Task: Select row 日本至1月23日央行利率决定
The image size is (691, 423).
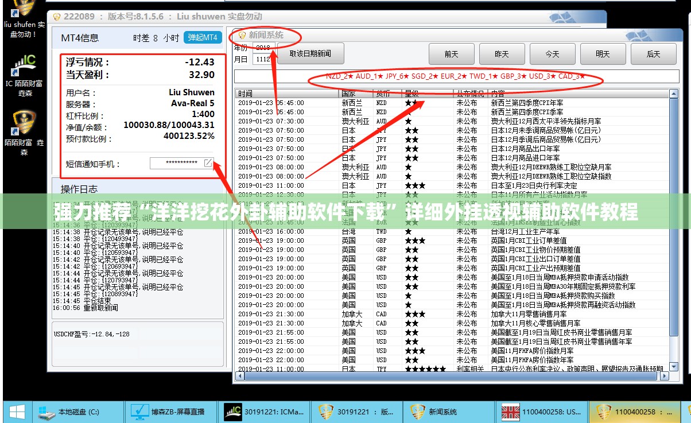Action: click(x=452, y=185)
